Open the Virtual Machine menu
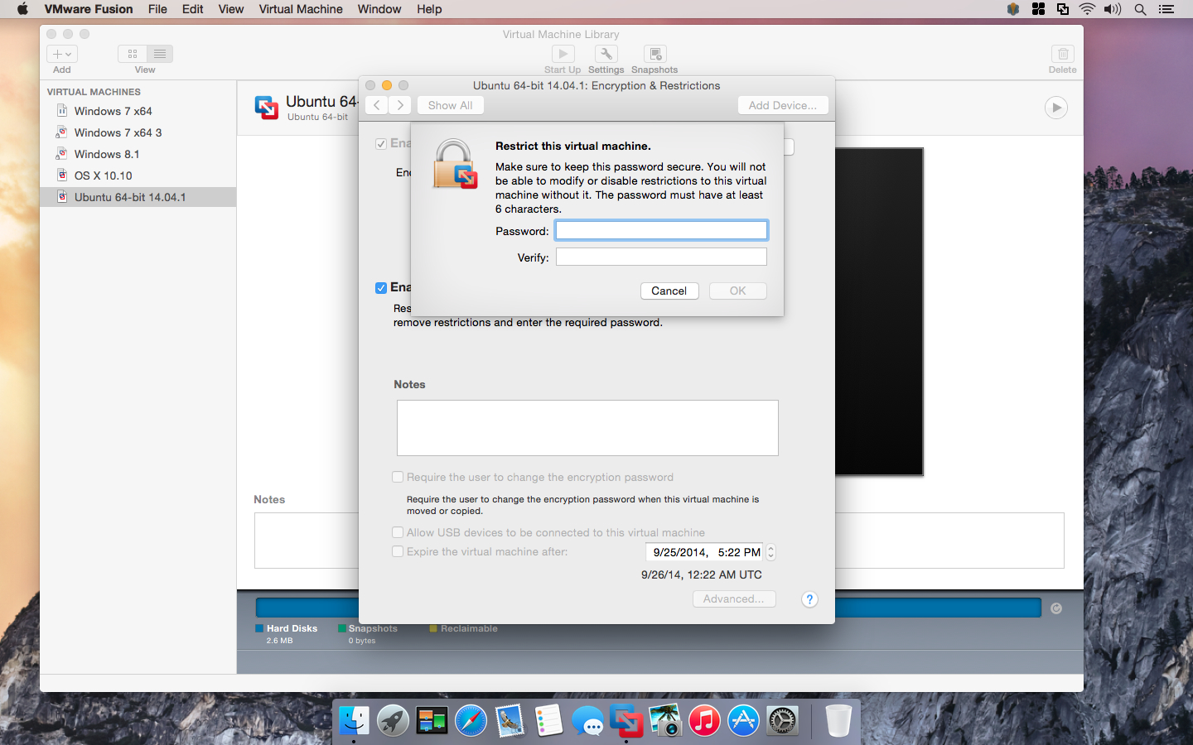 [x=300, y=9]
